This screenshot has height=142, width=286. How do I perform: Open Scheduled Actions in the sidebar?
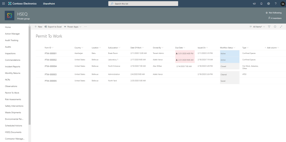pos(13,126)
